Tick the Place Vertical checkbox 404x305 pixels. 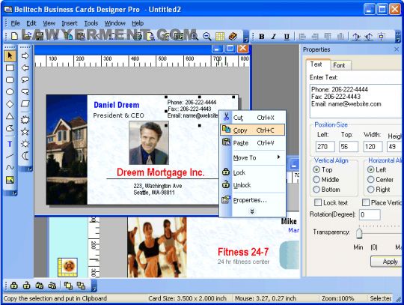coord(366,202)
